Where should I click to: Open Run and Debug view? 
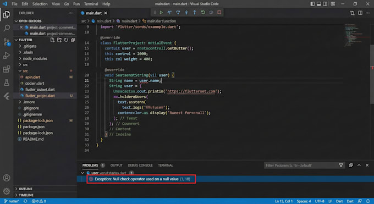click(7, 56)
